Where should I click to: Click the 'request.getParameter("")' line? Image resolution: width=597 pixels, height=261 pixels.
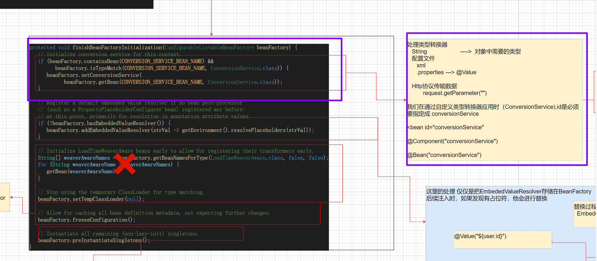tap(455, 93)
